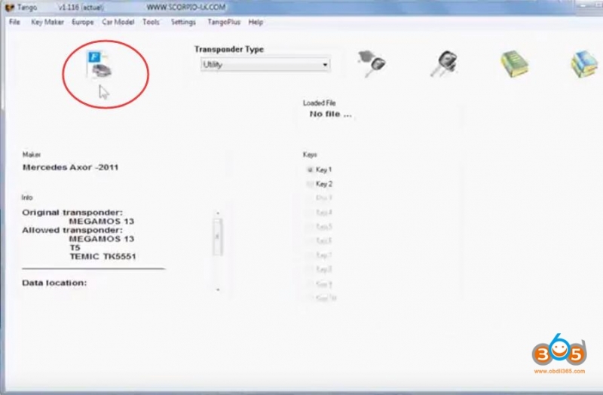Click the 'Allowed transponder:' text
Viewport: 603px width, 395px height.
tap(72, 231)
